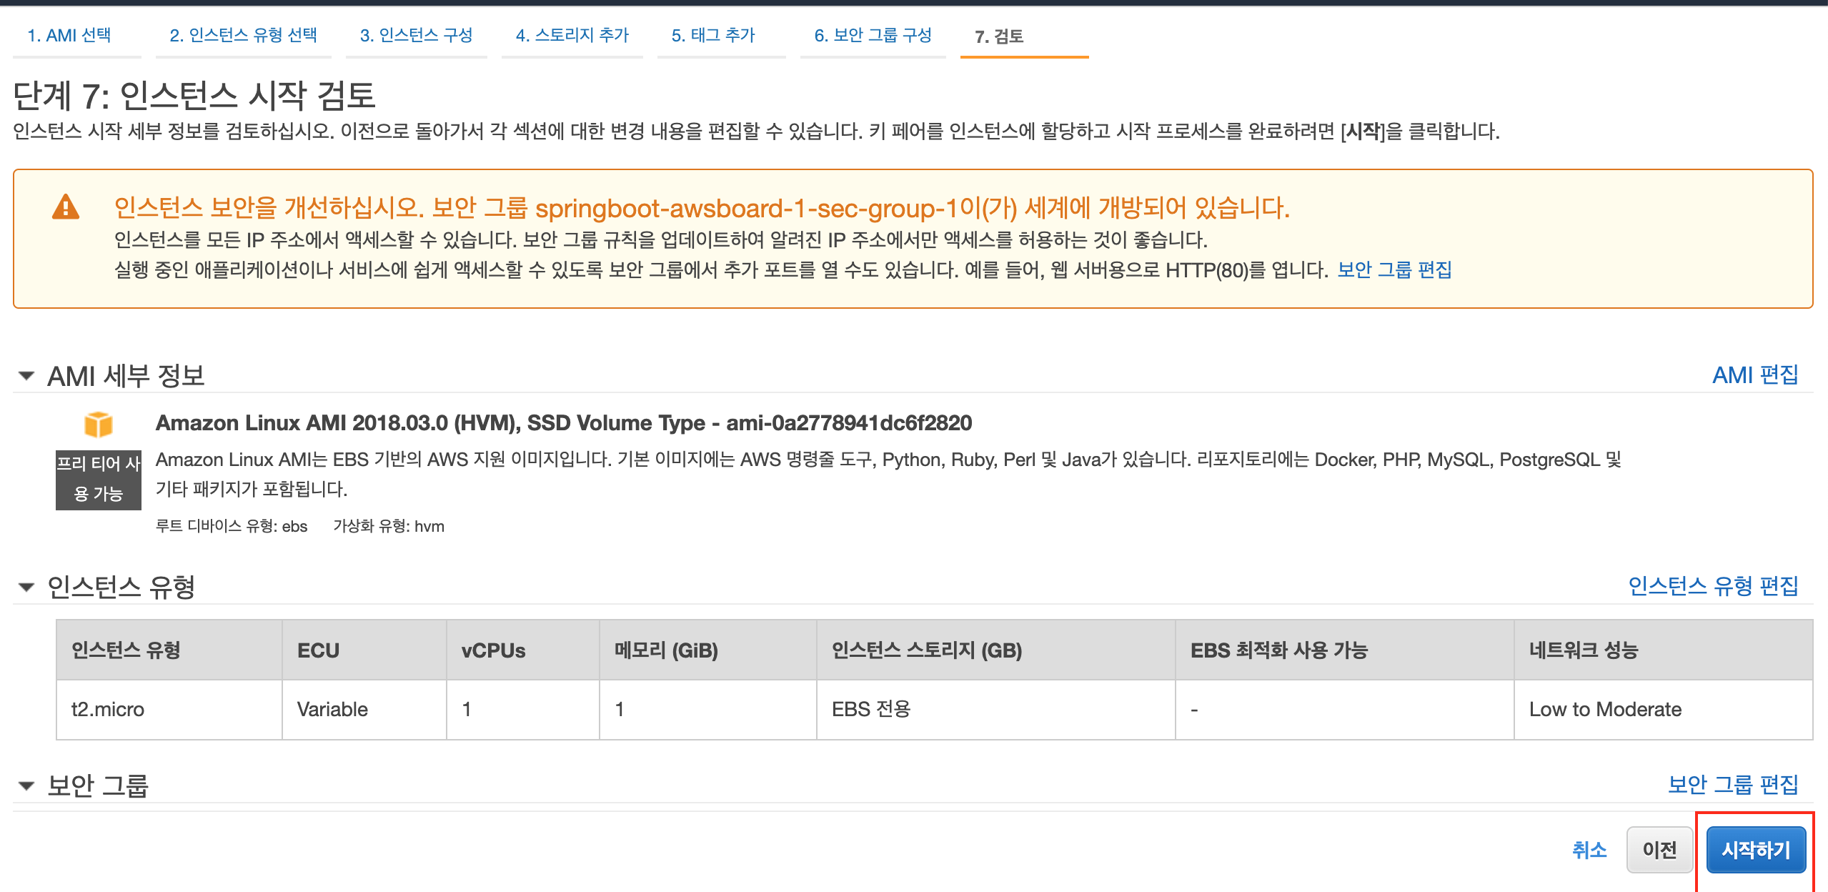Select the 7. 검토 tab

click(999, 36)
